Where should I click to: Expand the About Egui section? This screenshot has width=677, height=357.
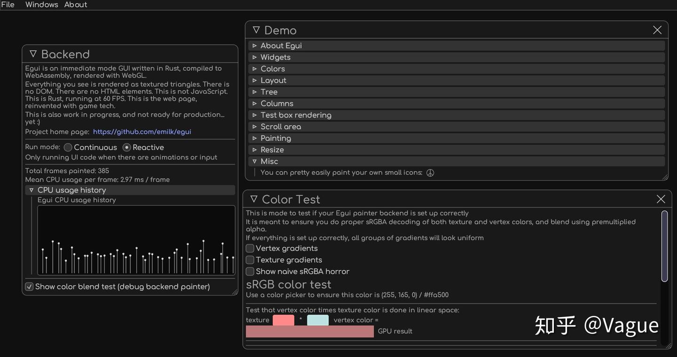456,46
